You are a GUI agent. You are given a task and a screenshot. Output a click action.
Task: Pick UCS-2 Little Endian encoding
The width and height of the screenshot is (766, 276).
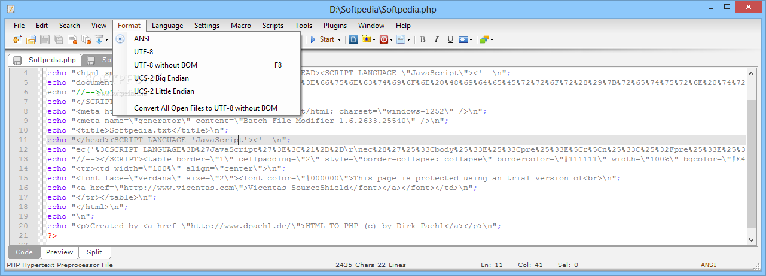tap(206, 91)
